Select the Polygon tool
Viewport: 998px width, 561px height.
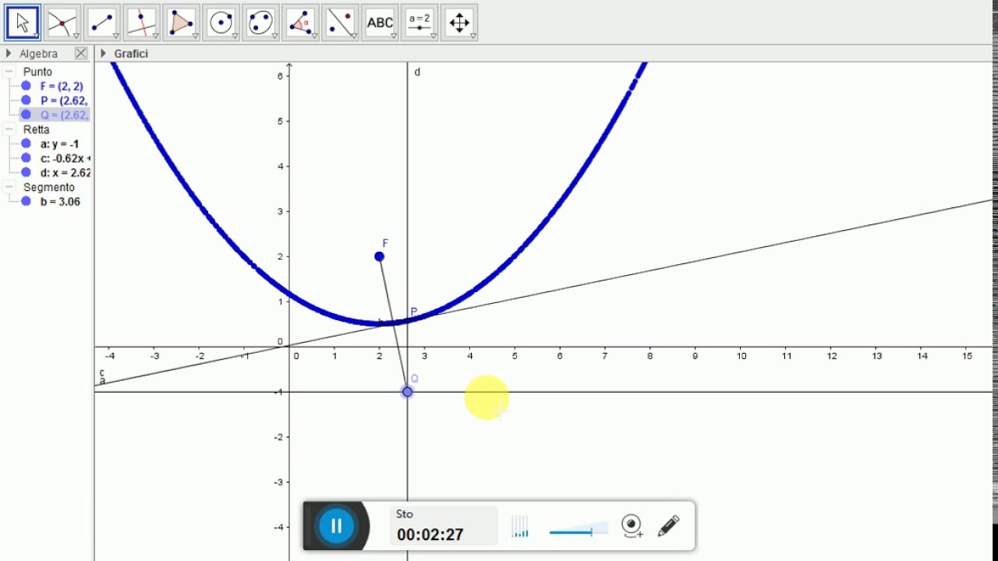point(182,23)
